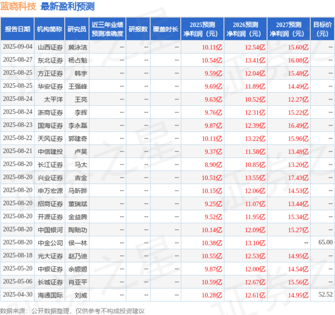Click the 16.49亿 forecast value
This screenshot has height=315, width=335.
click(x=298, y=126)
